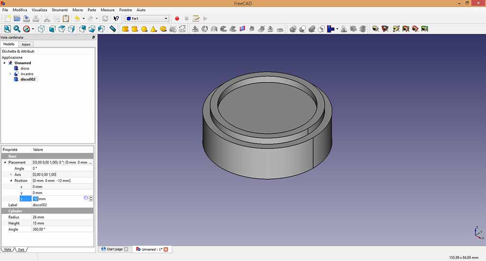Close the Start page tab
This screenshot has height=261, width=486.
(x=126, y=249)
